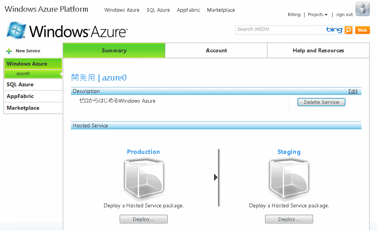377x230 pixels.
Task: Click the Edit description link
Action: tap(353, 91)
